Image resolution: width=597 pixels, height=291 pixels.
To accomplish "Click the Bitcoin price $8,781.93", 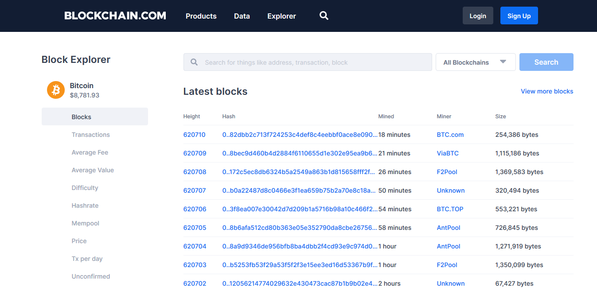I will coord(85,95).
